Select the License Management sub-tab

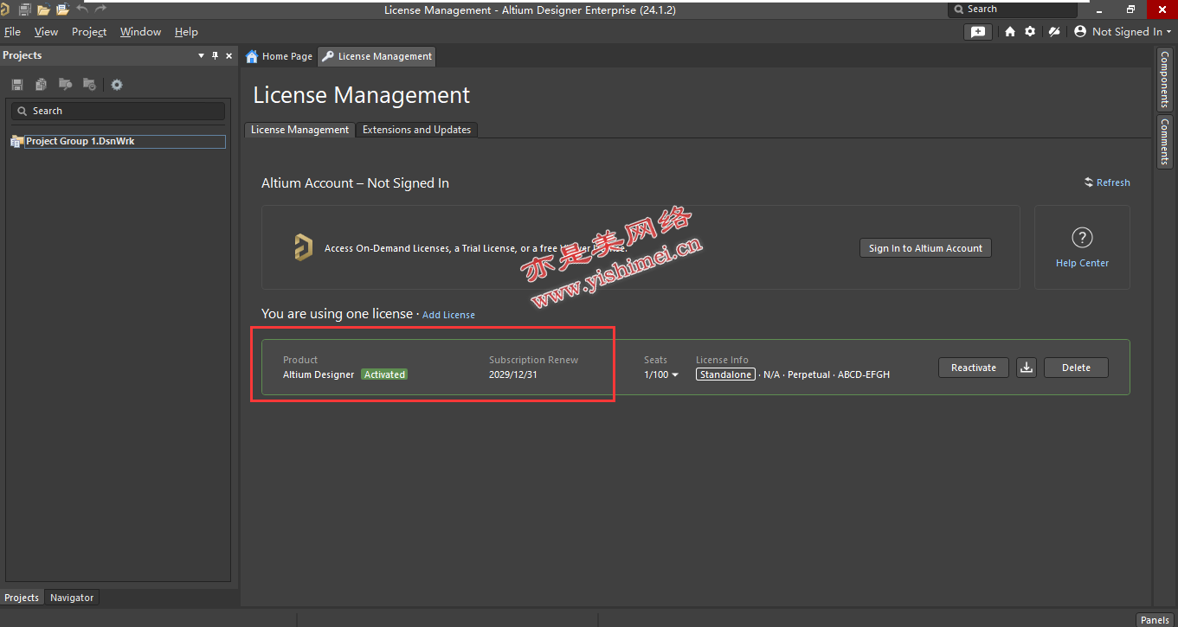[x=299, y=130]
